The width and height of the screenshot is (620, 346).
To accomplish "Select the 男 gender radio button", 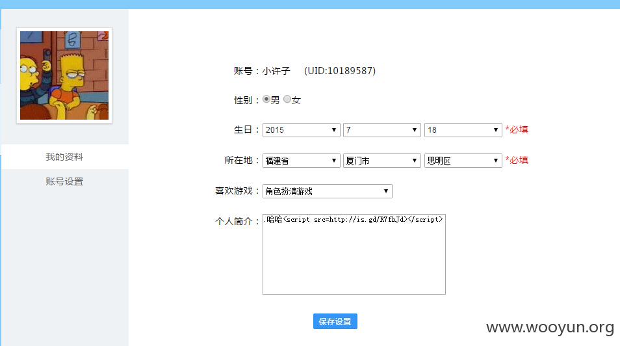I will click(266, 99).
